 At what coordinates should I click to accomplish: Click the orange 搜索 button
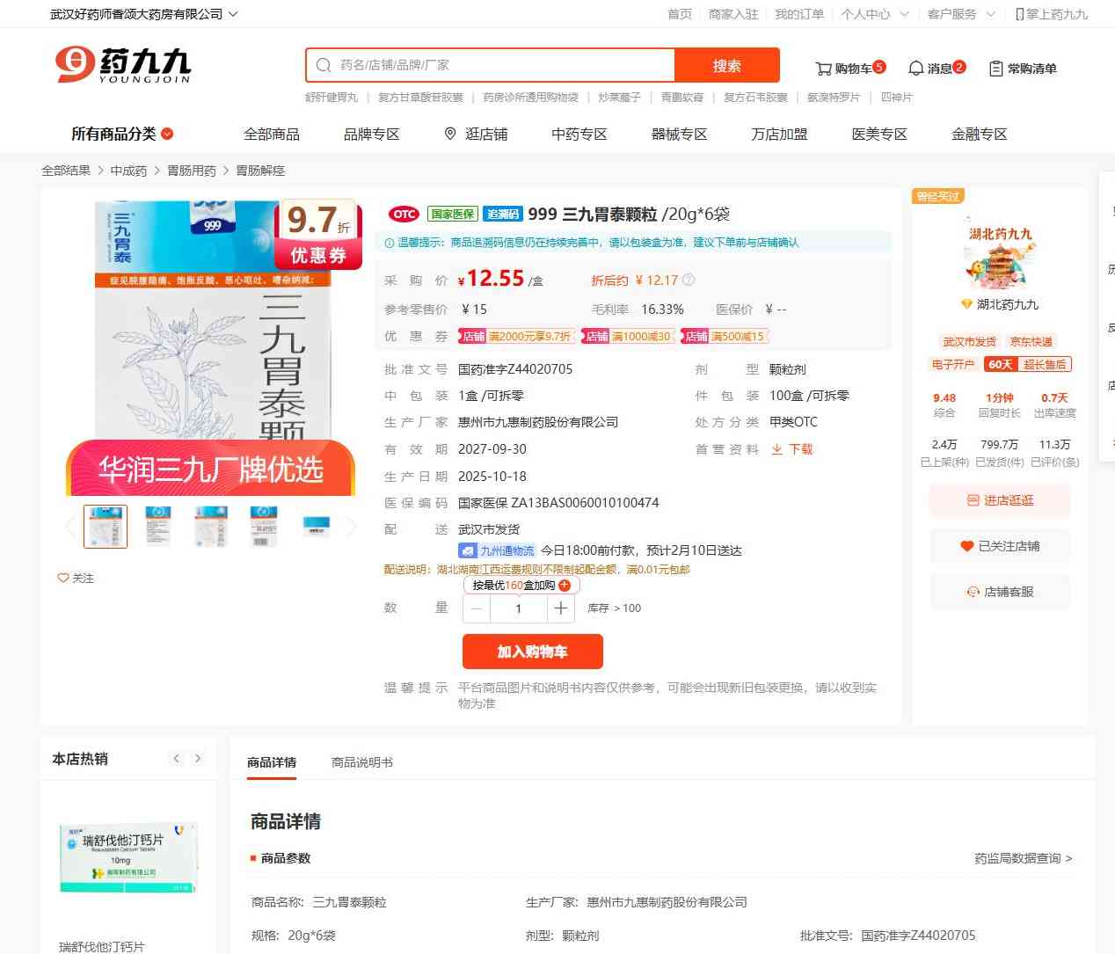coord(726,65)
